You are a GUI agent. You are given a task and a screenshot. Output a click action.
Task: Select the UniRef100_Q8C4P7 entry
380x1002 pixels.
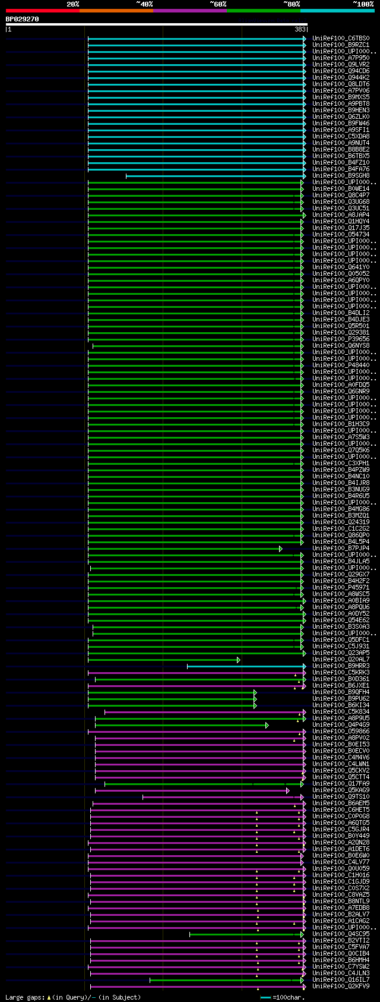(x=341, y=196)
